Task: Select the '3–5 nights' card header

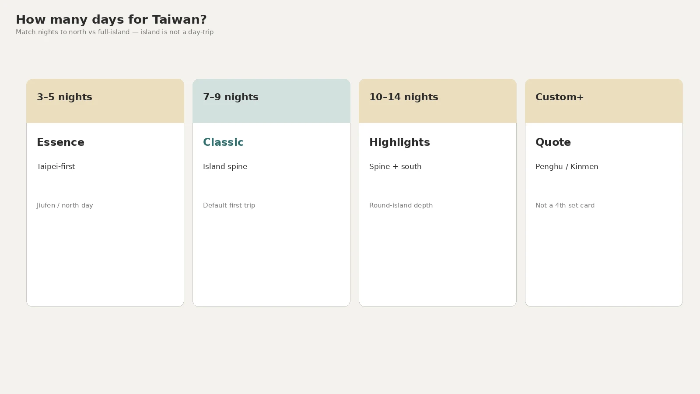Action: [x=105, y=101]
